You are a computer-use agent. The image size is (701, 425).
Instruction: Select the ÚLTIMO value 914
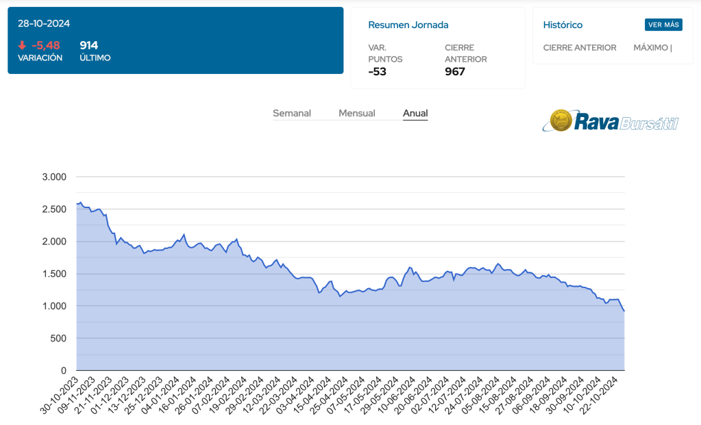tap(89, 45)
